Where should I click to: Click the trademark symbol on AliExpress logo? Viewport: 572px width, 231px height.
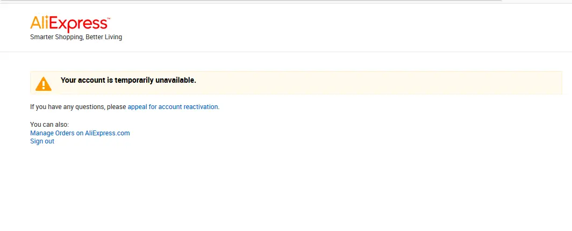[x=109, y=18]
